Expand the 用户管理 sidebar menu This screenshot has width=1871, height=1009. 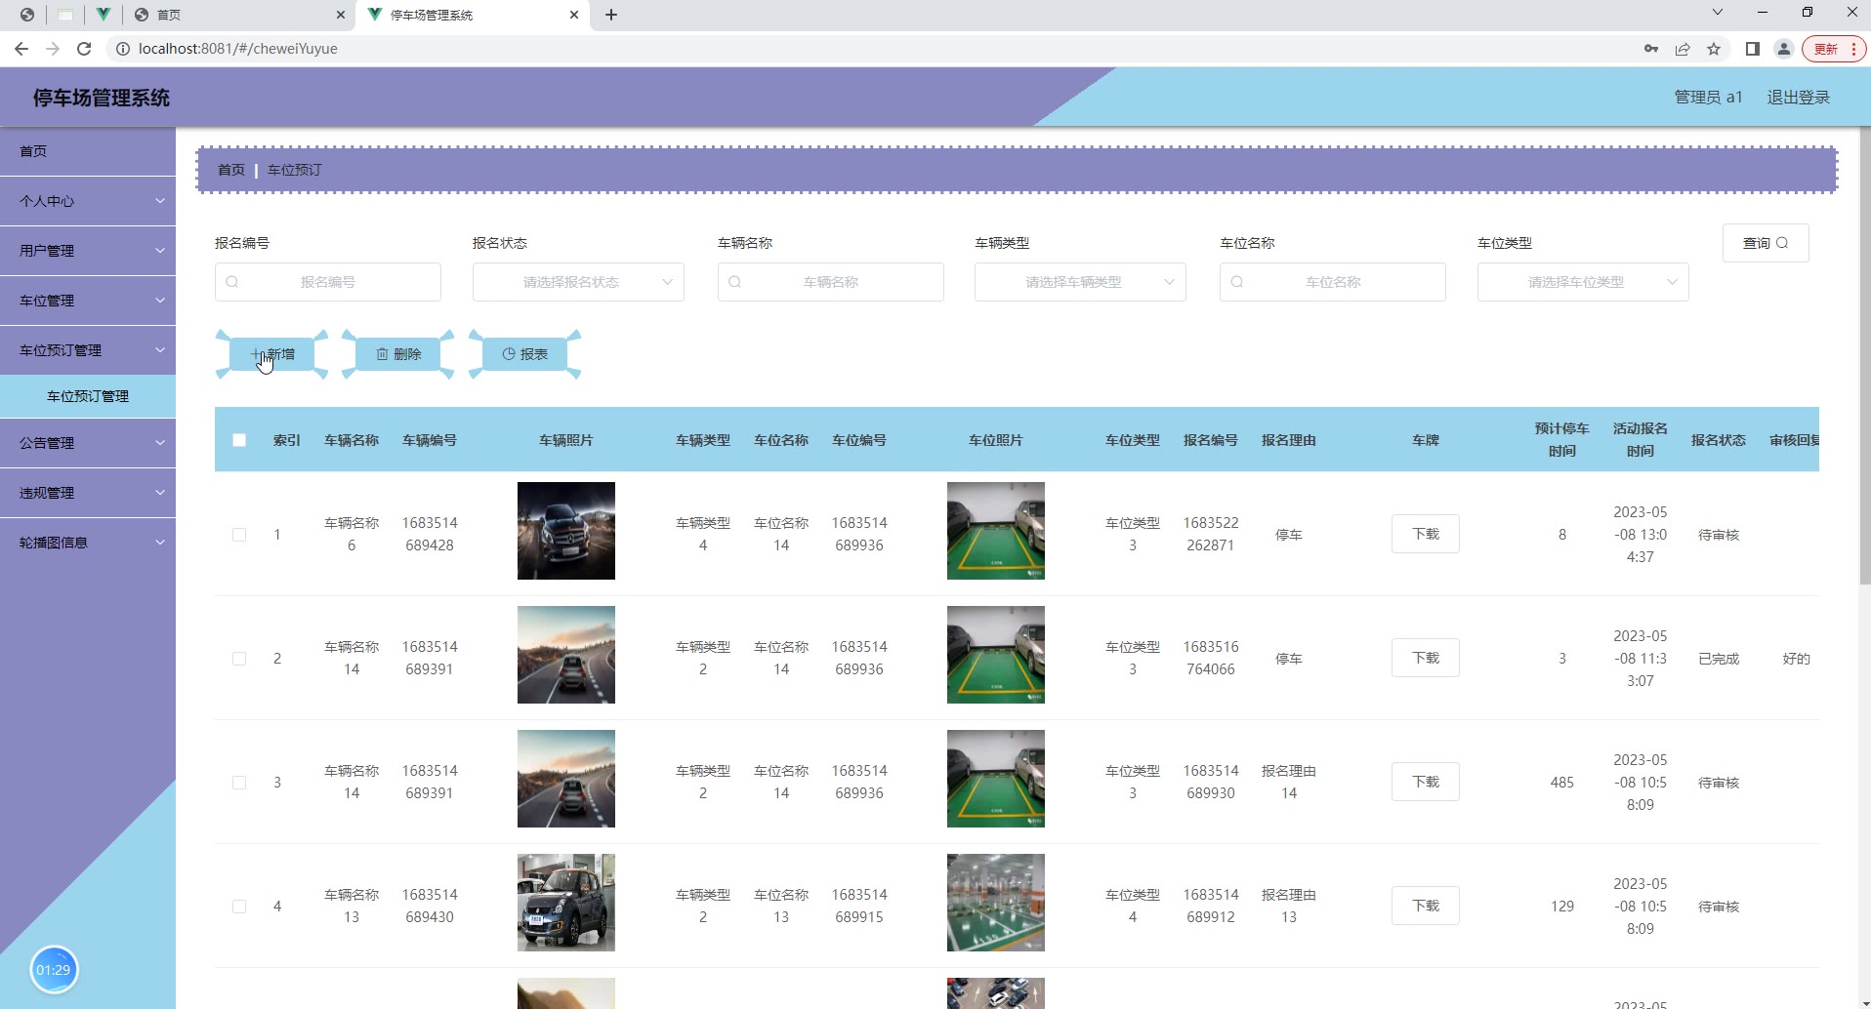pyautogui.click(x=88, y=251)
